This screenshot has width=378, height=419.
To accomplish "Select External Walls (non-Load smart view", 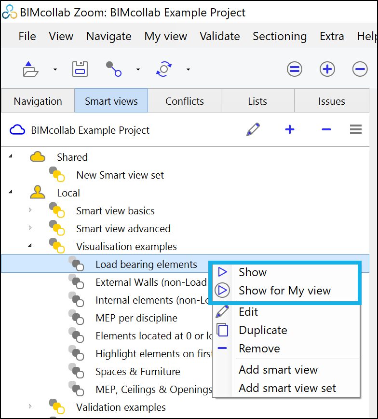I will 151,282.
